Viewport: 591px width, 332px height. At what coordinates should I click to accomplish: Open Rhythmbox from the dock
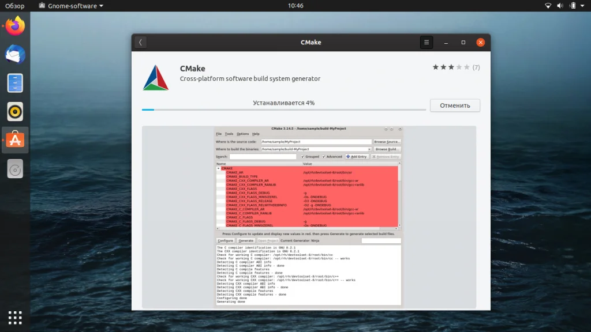15,112
